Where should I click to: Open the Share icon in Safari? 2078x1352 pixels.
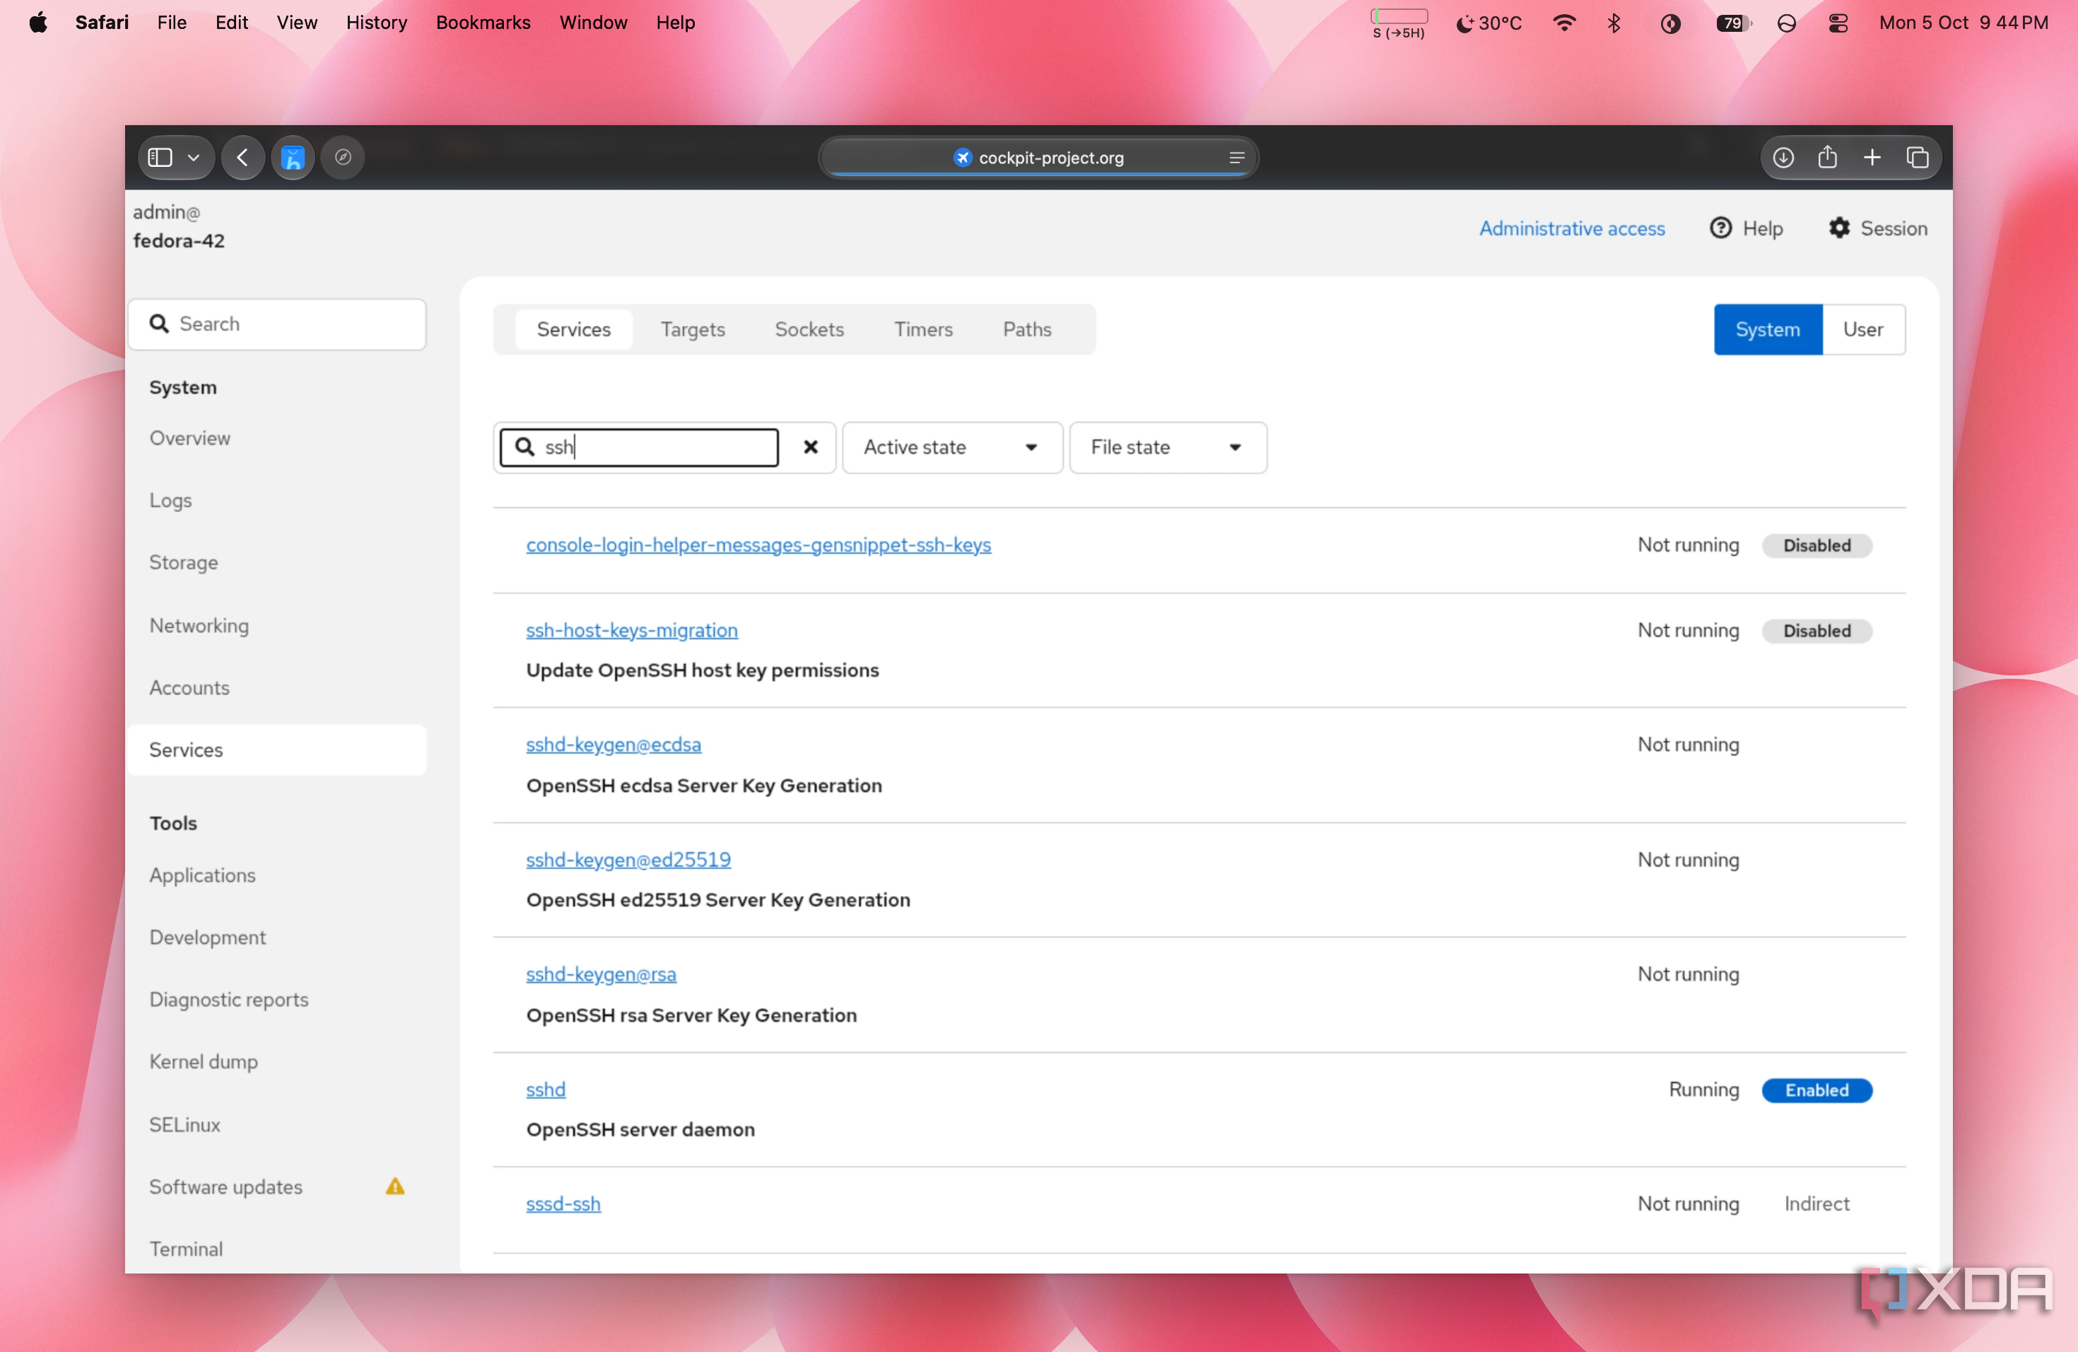click(x=1827, y=157)
